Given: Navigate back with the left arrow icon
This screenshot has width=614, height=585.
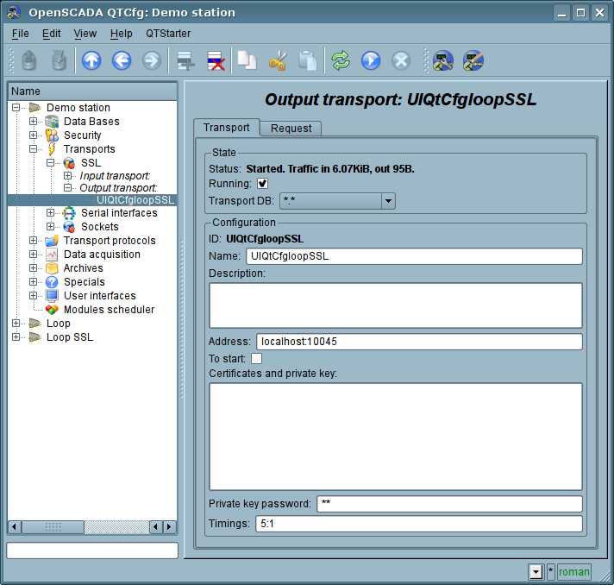Looking at the screenshot, I should pyautogui.click(x=122, y=60).
